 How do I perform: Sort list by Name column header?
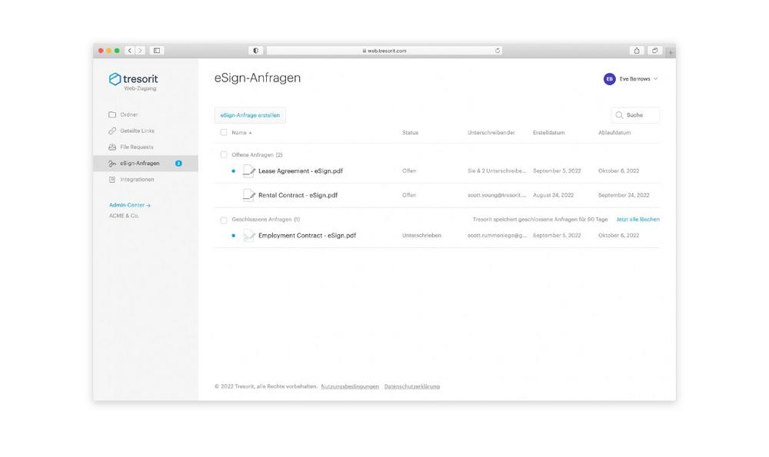[x=240, y=132]
